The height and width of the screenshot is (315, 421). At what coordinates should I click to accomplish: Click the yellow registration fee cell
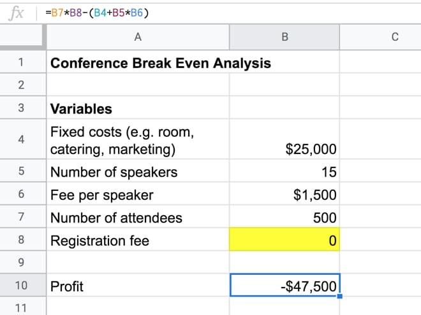(284, 241)
